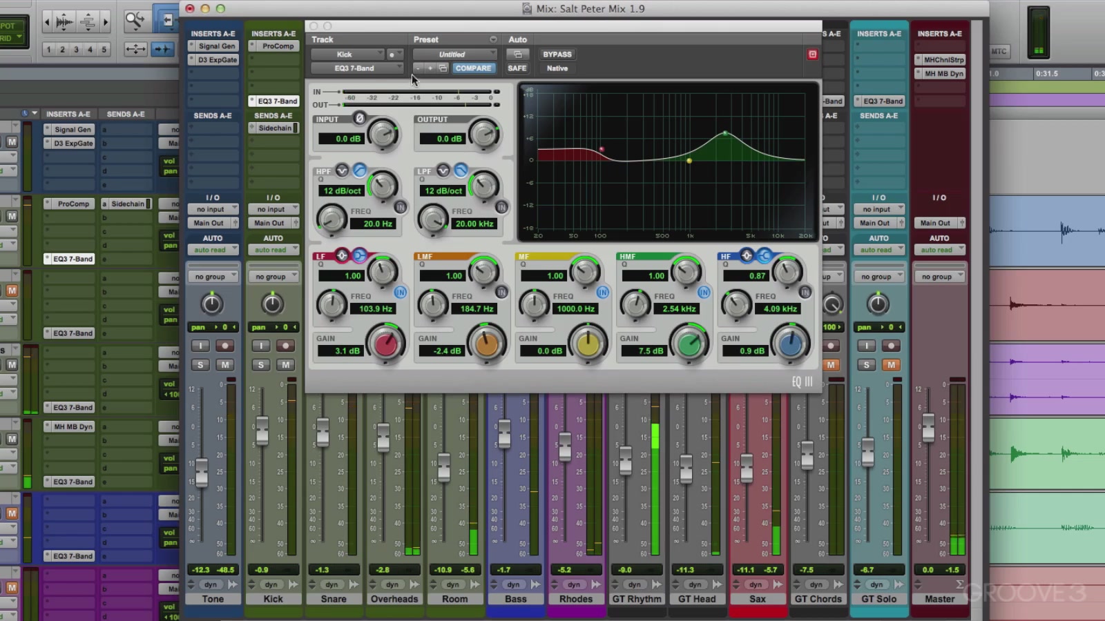This screenshot has width=1105, height=621.
Task: Select the HF band shelf type icon
Action: pos(764,256)
